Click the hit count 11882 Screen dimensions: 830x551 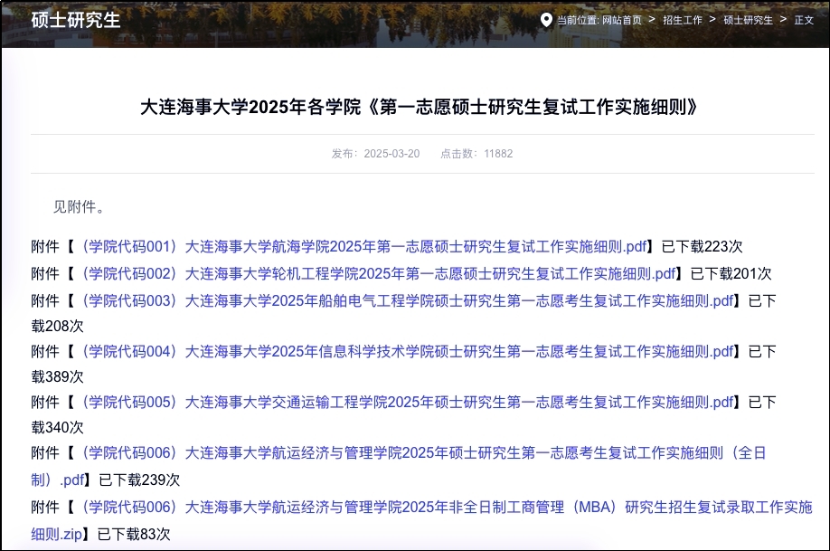coord(498,154)
